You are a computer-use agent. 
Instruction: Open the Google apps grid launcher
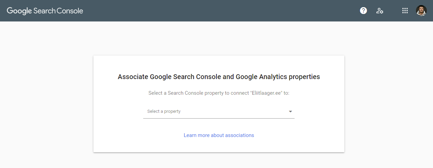point(405,11)
